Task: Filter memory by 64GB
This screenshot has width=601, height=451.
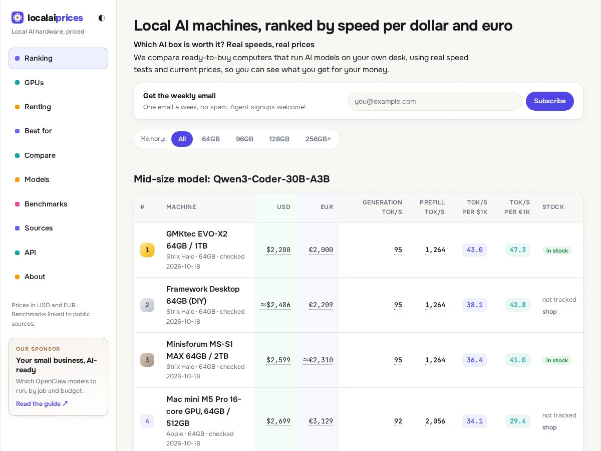Action: pyautogui.click(x=211, y=139)
